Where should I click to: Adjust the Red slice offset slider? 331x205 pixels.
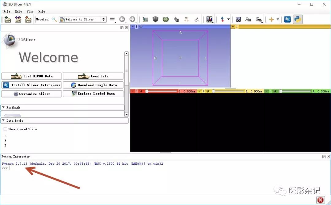tap(161, 91)
